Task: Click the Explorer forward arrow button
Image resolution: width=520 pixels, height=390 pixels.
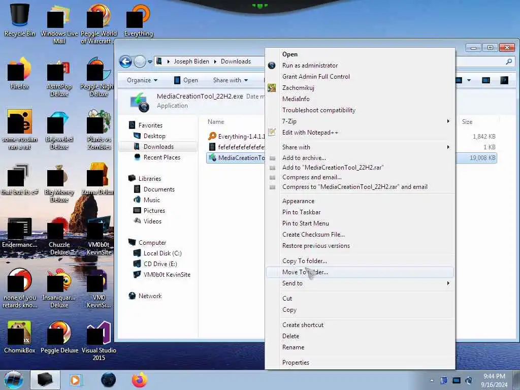Action: [140, 61]
